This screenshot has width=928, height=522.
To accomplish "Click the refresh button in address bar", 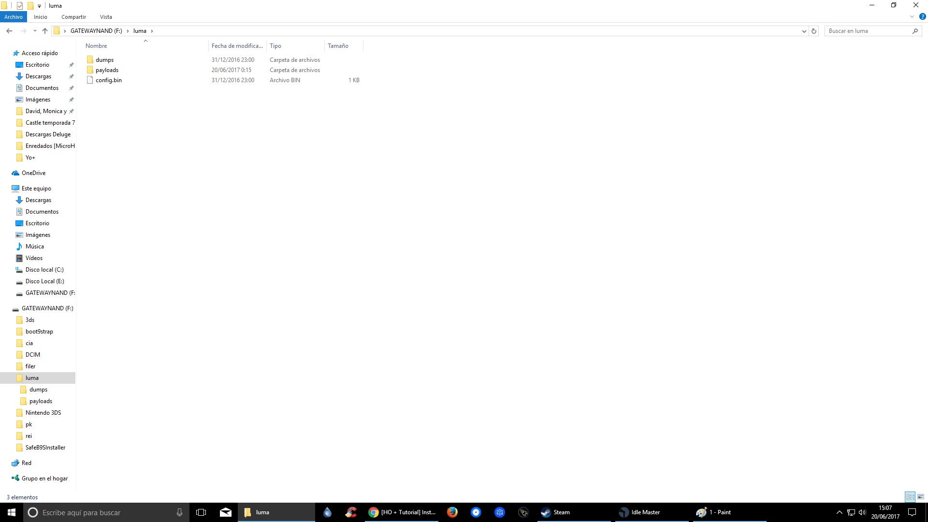I will 814,31.
